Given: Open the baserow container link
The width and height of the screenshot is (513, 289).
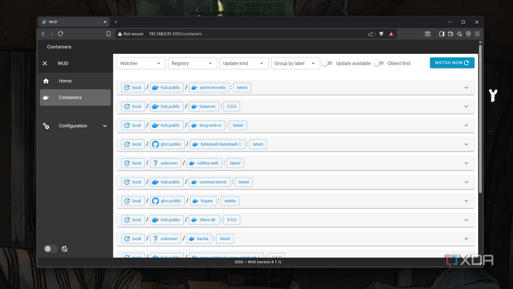Looking at the screenshot, I should (x=207, y=106).
